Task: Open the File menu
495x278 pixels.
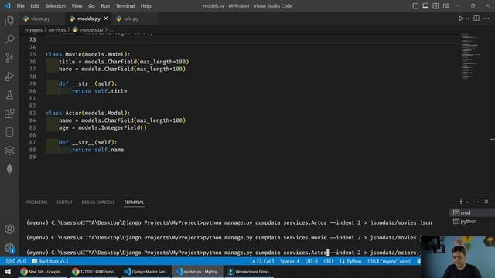Action: click(21, 6)
